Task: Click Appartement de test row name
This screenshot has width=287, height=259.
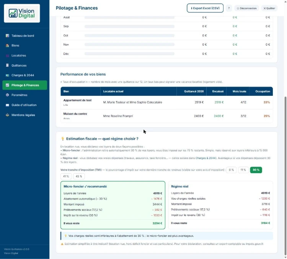Action: [77, 100]
